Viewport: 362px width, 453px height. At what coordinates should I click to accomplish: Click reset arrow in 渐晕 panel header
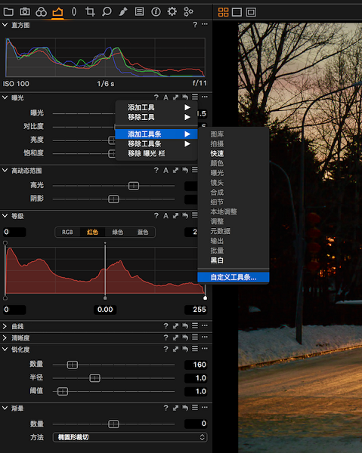point(185,408)
